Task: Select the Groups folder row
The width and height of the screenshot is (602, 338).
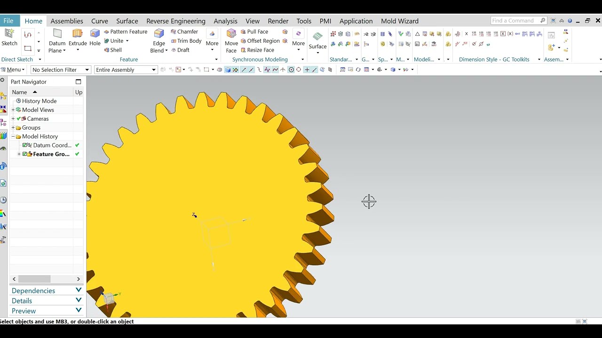Action: coord(31,128)
